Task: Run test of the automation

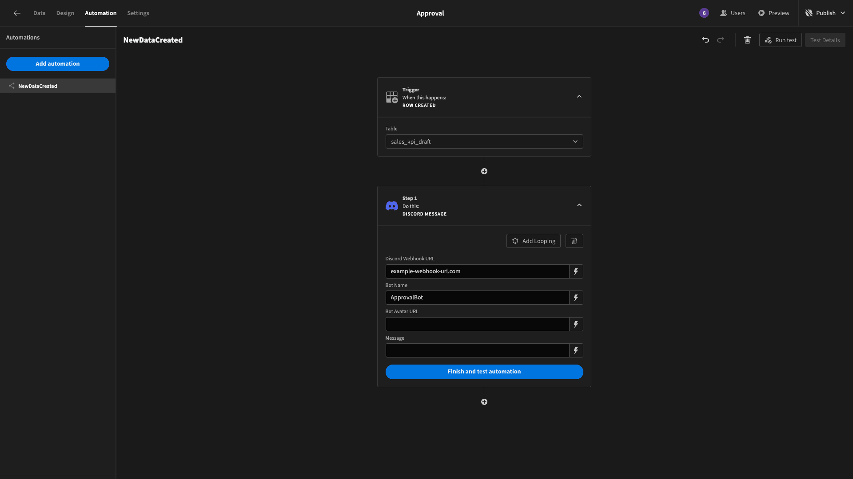Action: [781, 40]
